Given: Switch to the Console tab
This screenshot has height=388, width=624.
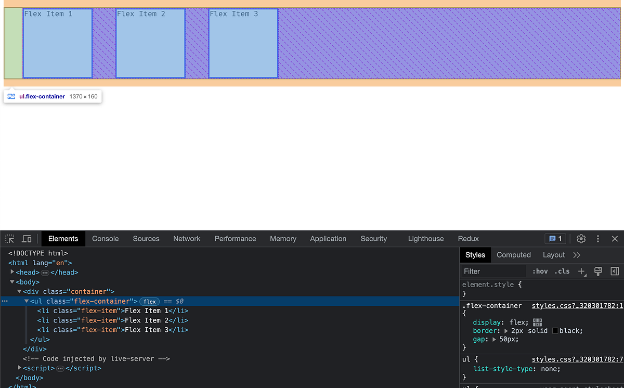Looking at the screenshot, I should coord(105,238).
